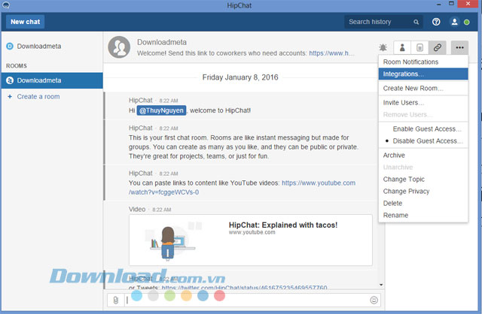482x314 pixels.
Task: Maximize the HipChat window
Action: (451, 4)
